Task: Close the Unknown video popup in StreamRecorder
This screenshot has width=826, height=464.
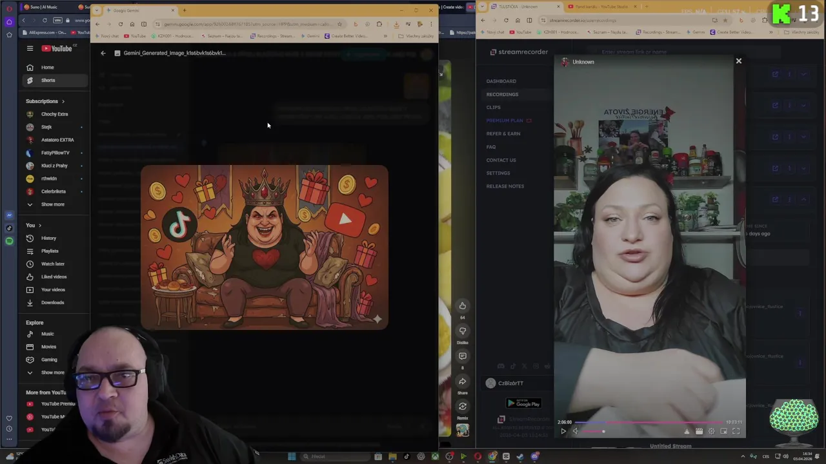Action: tap(739, 61)
